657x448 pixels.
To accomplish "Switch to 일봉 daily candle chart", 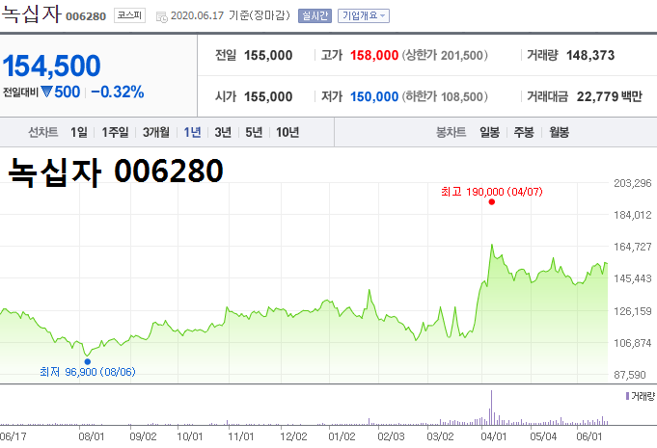I will [x=489, y=133].
